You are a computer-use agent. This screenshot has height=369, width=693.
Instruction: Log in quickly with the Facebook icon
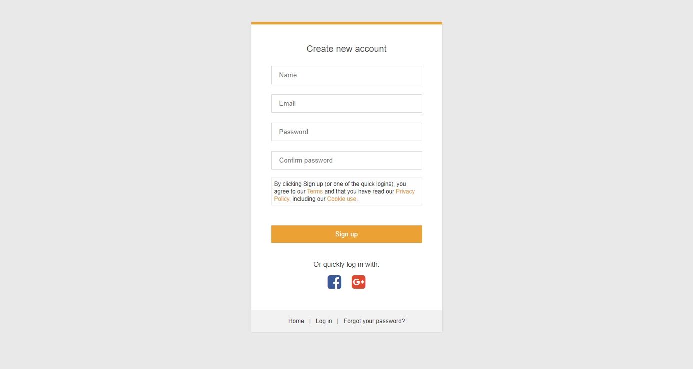334,282
